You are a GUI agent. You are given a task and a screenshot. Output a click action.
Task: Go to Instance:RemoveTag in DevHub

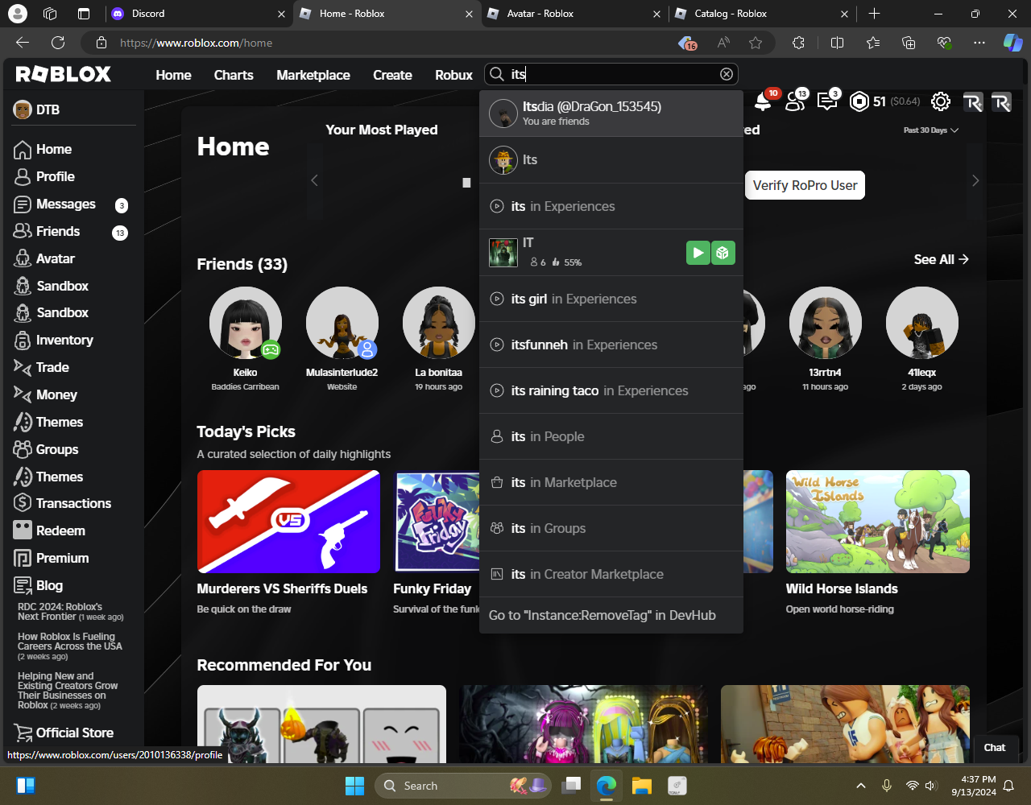[x=611, y=615]
